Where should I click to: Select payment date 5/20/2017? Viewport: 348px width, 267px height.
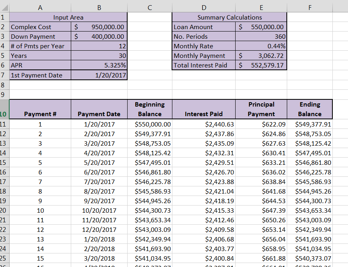click(99, 162)
